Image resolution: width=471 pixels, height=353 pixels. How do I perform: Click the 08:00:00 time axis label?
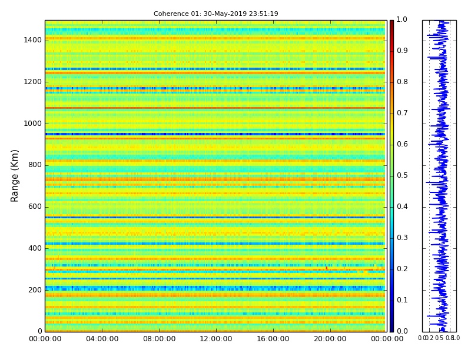tap(159, 339)
